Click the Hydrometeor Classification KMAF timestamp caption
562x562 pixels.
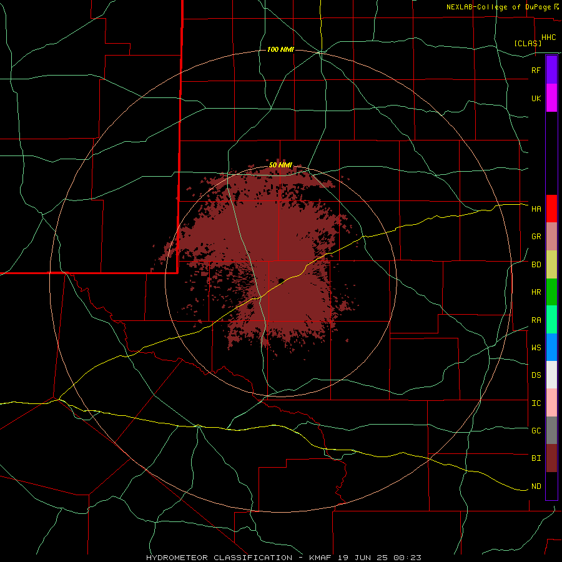coord(283,558)
